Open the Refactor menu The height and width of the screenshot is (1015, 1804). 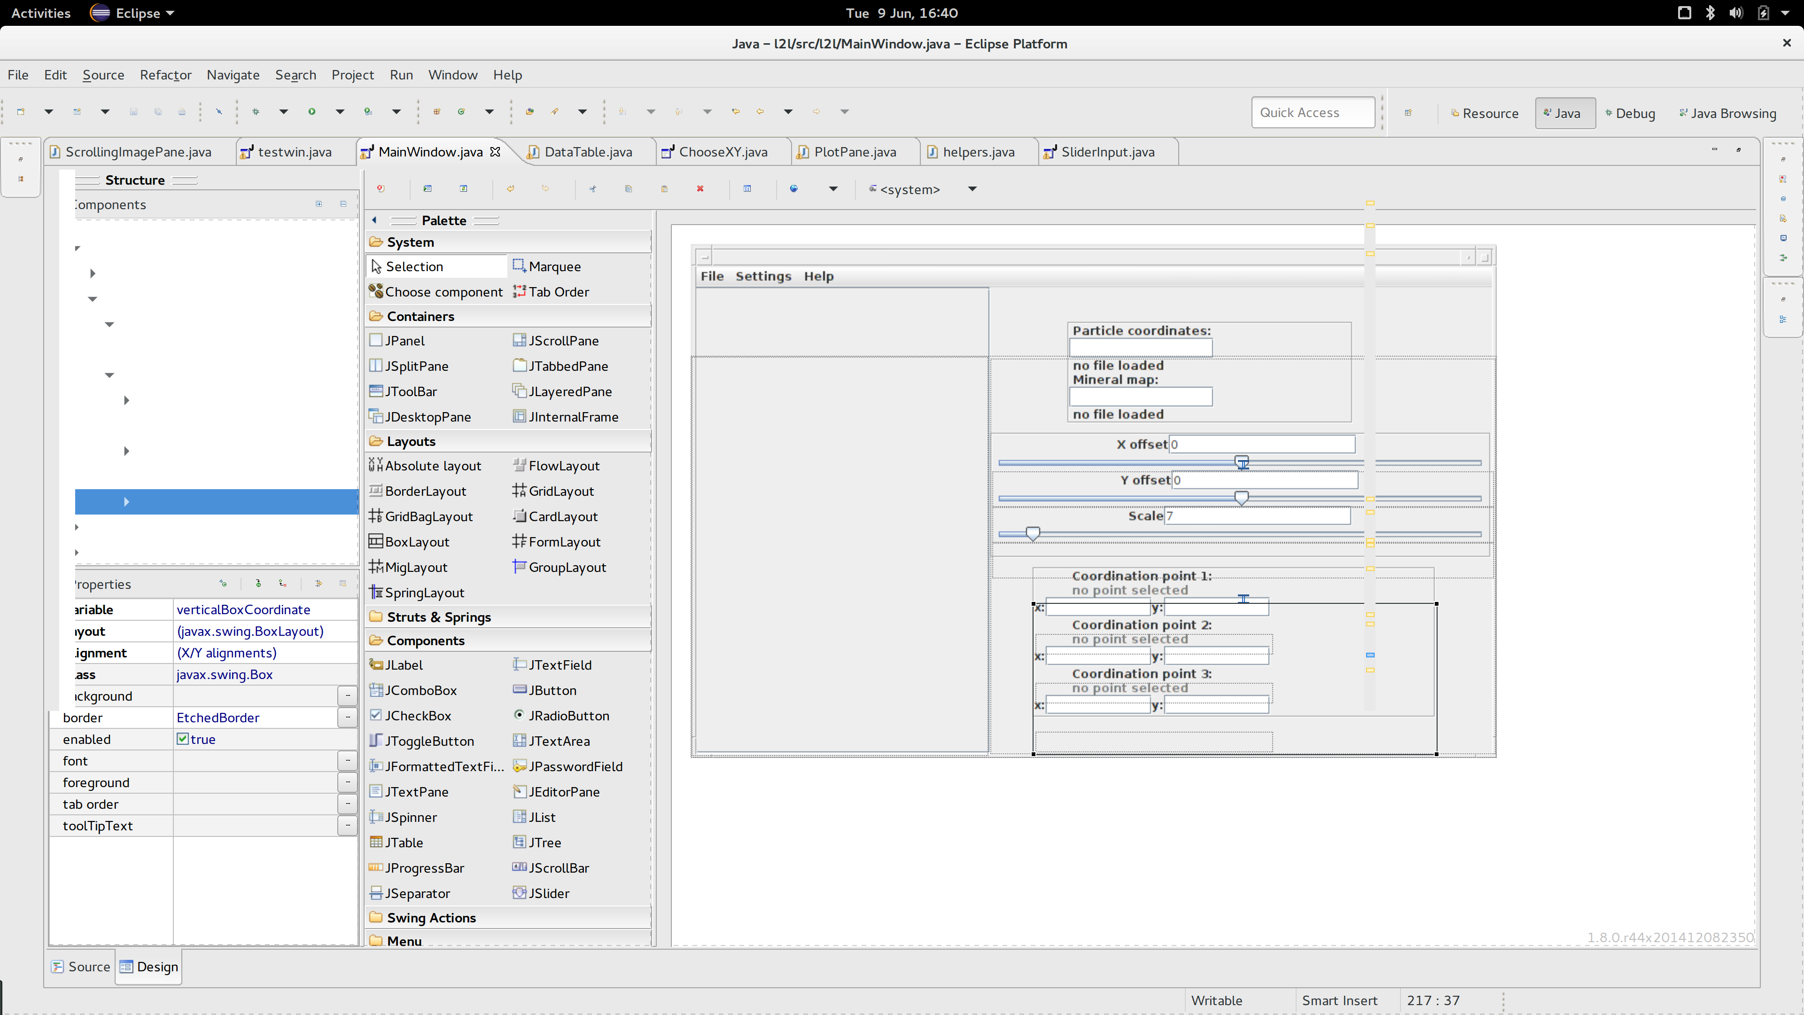(165, 75)
